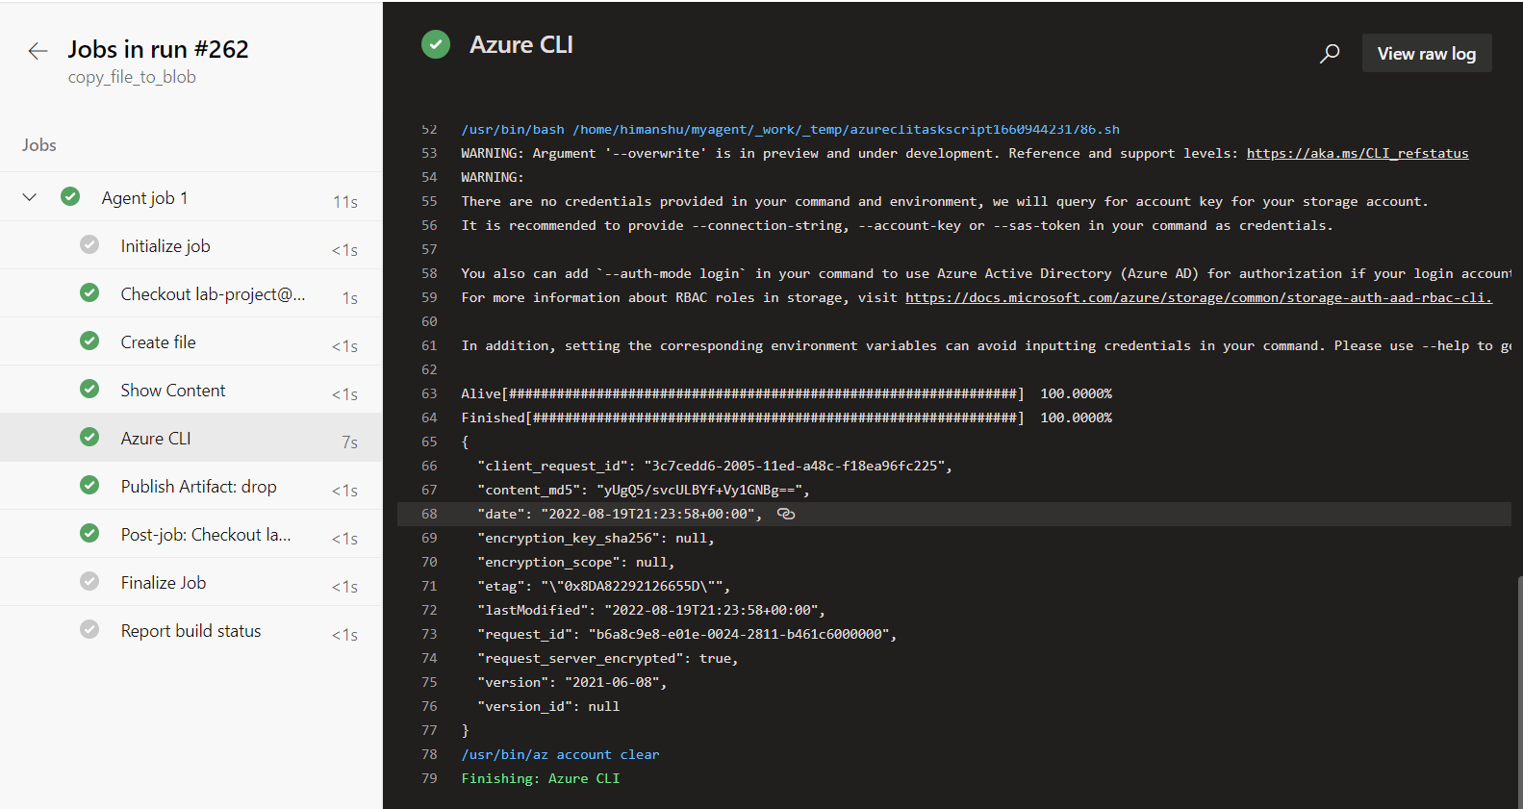
Task: Click the Finishing: Azure CLI log line
Action: 541,778
